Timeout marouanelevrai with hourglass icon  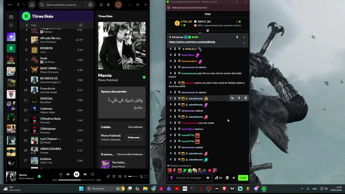[175, 123]
